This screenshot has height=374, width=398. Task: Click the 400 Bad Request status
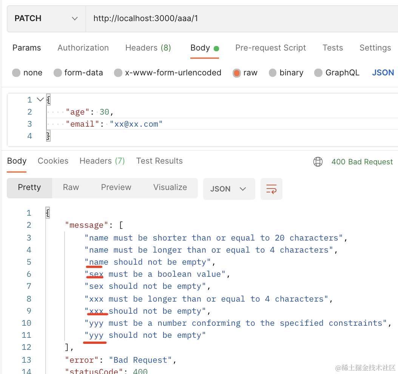click(x=362, y=162)
